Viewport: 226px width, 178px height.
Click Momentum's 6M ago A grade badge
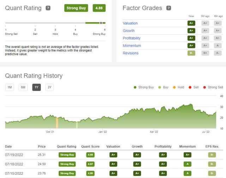click(218, 45)
